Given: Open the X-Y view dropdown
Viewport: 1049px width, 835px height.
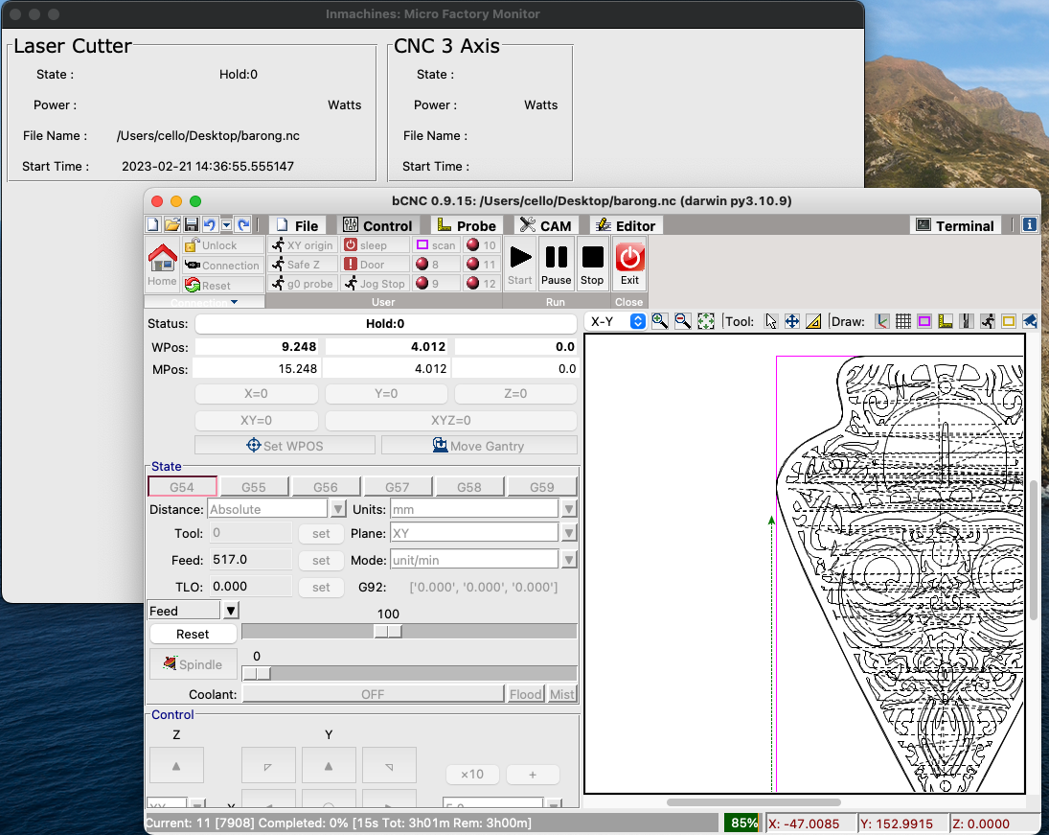Looking at the screenshot, I should [x=618, y=322].
